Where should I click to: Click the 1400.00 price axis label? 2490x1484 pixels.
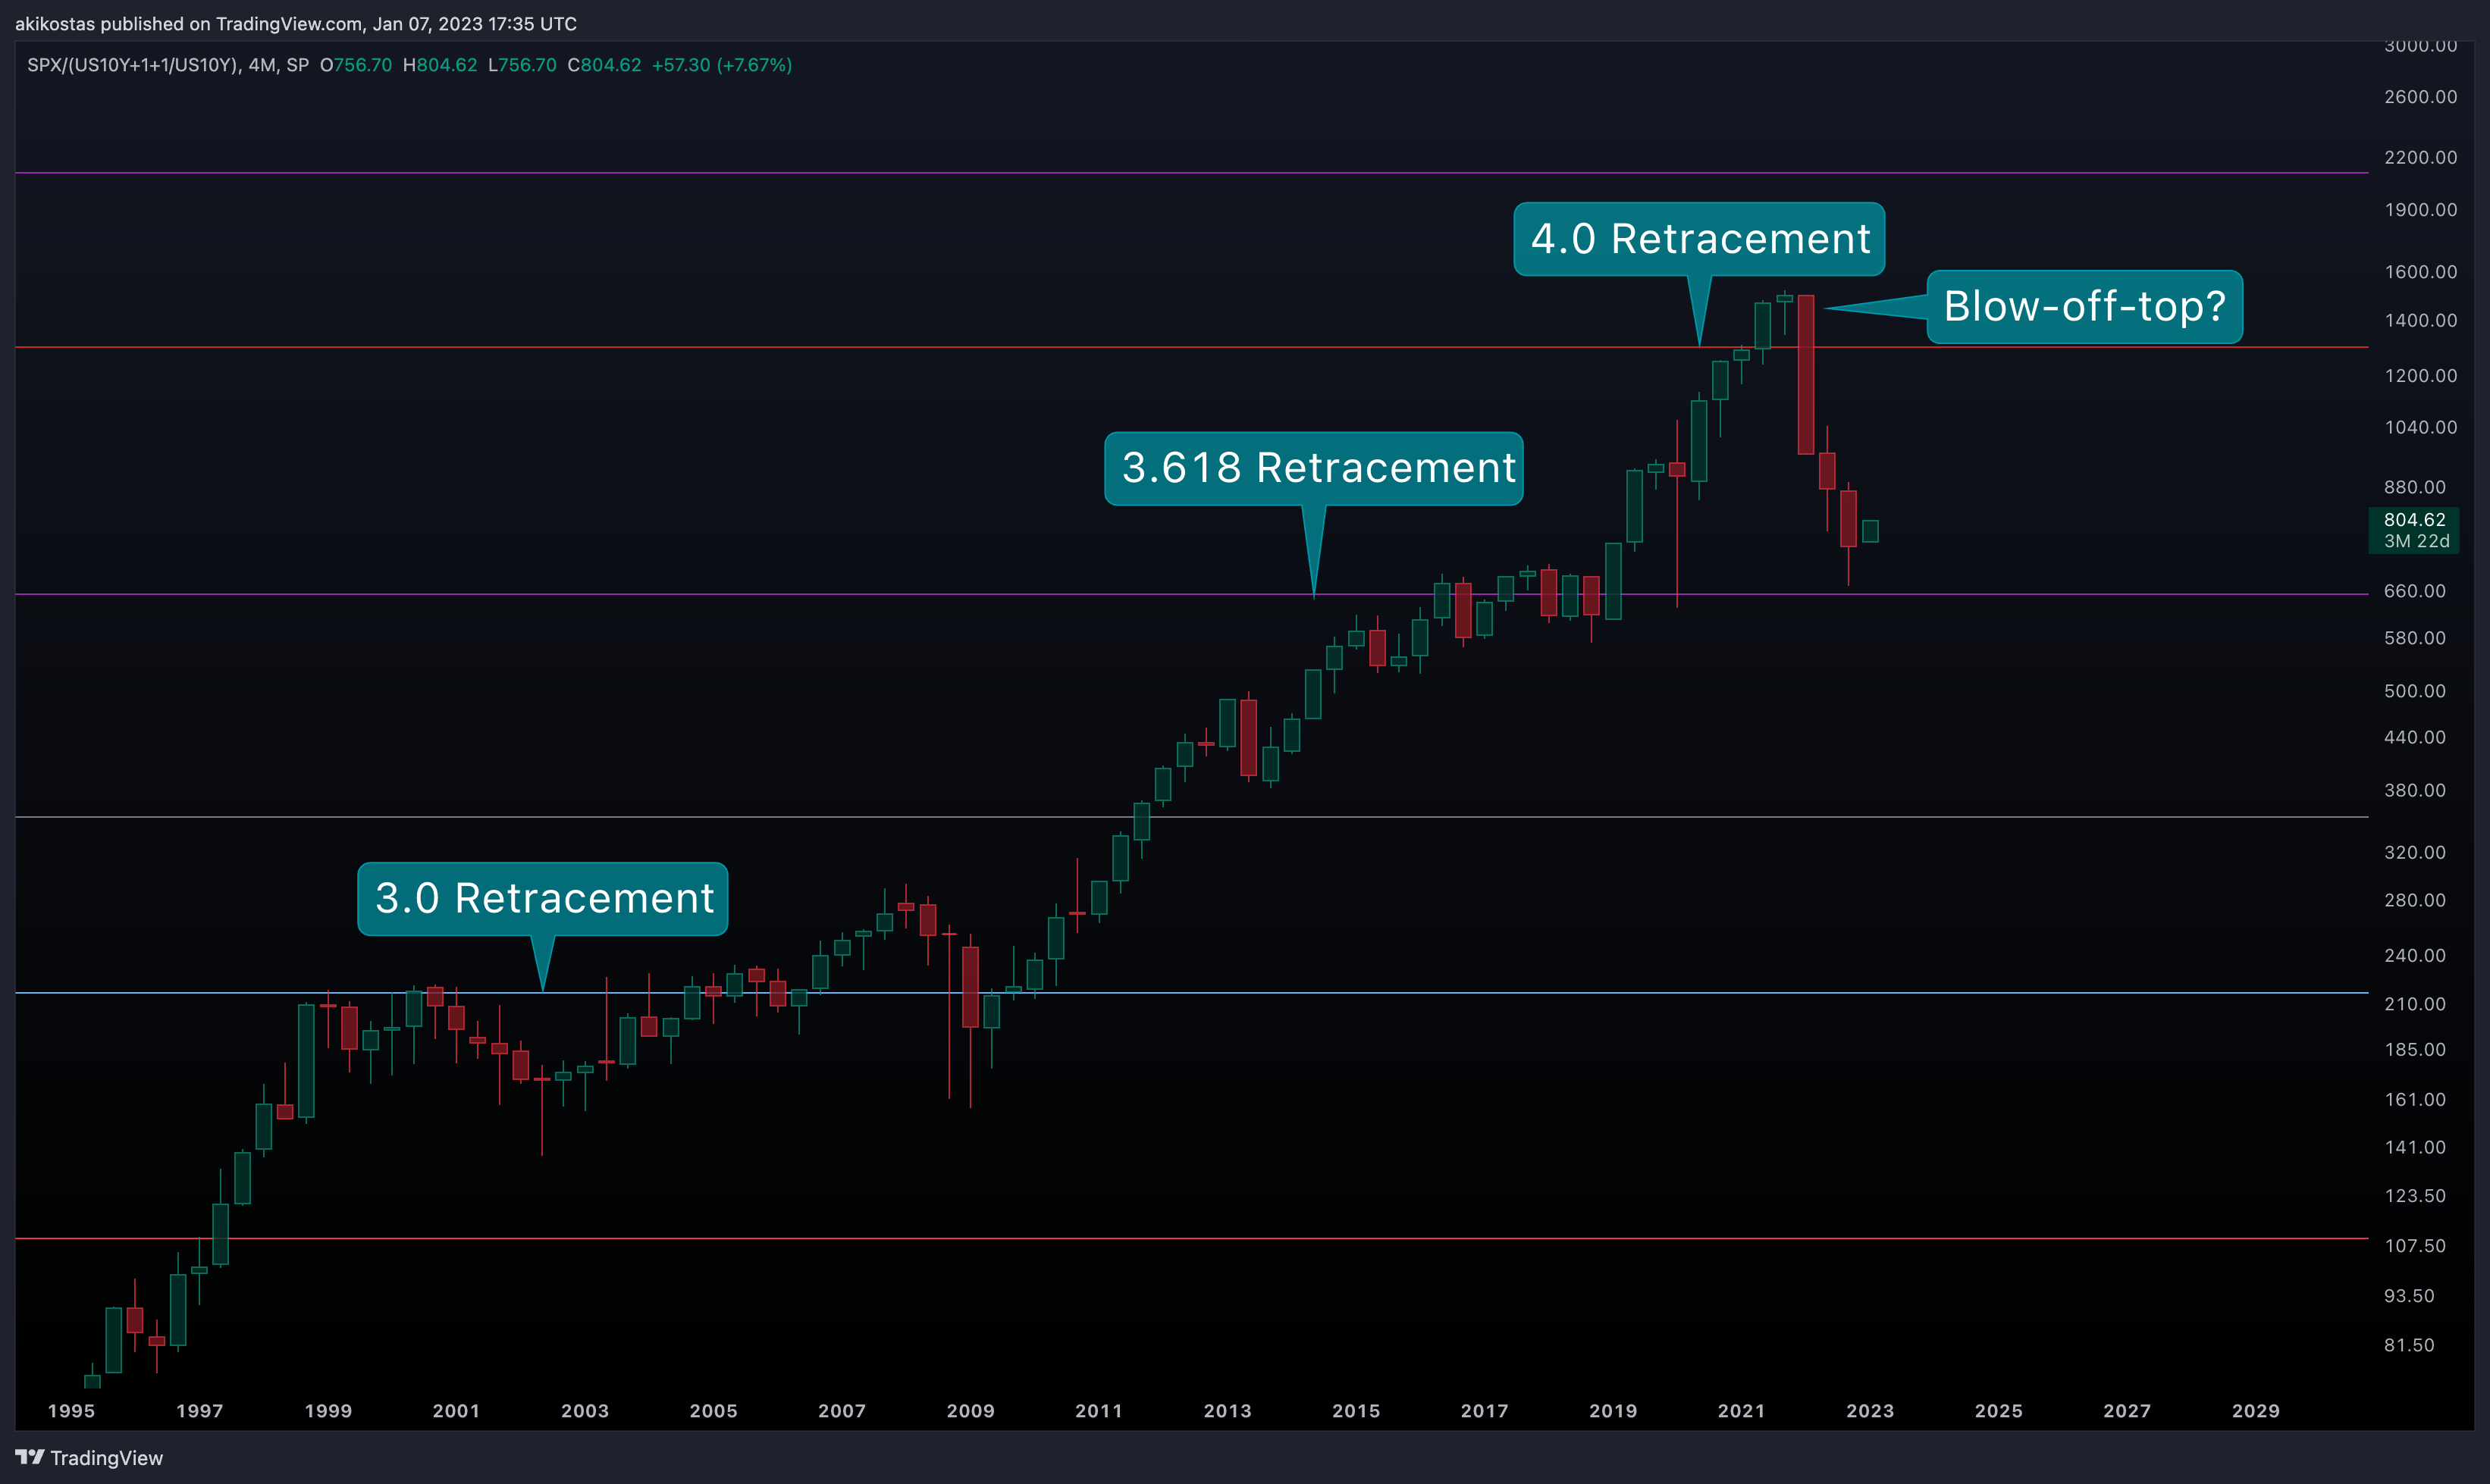2420,321
